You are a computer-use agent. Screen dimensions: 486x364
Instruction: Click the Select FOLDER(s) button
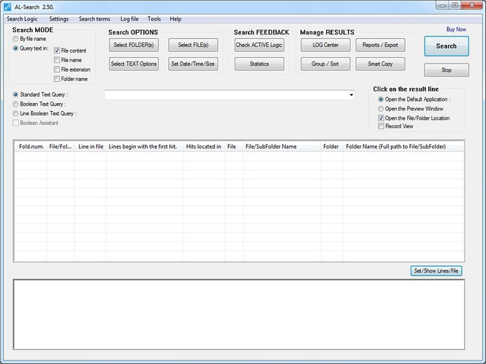click(134, 45)
